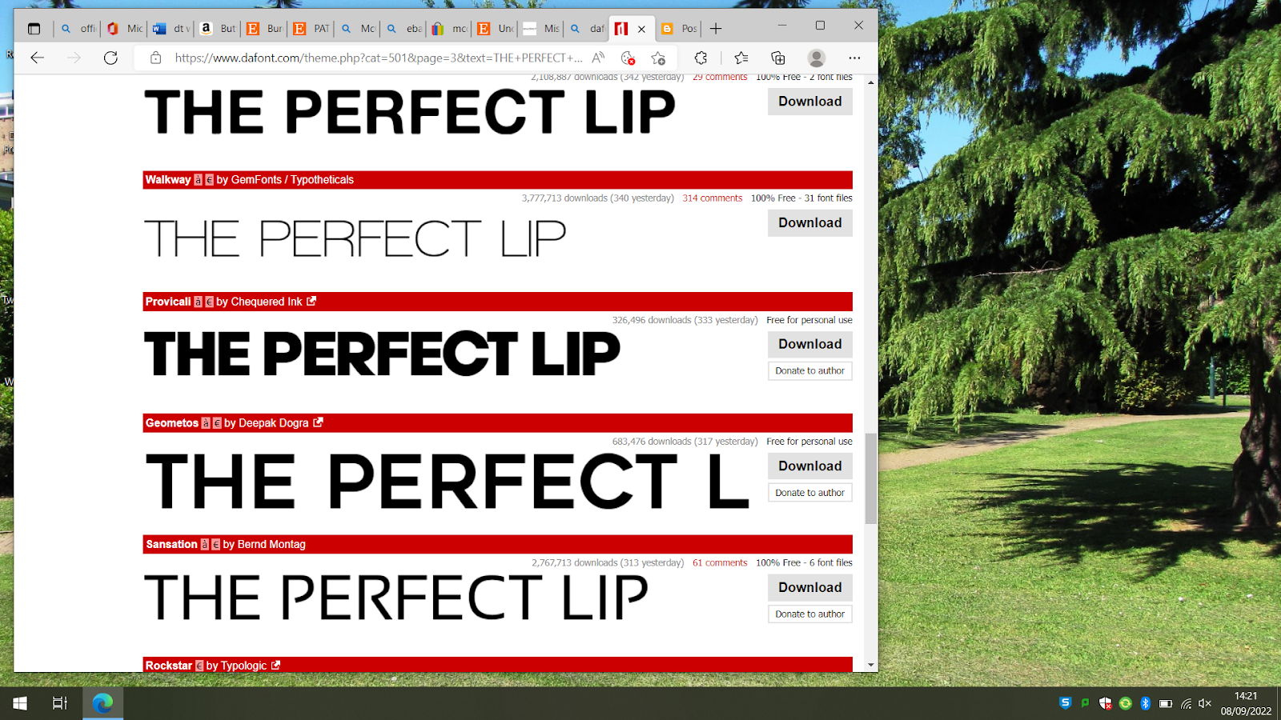View the 314 comments on Walkway
Screen dimensions: 1281x720
tap(713, 198)
